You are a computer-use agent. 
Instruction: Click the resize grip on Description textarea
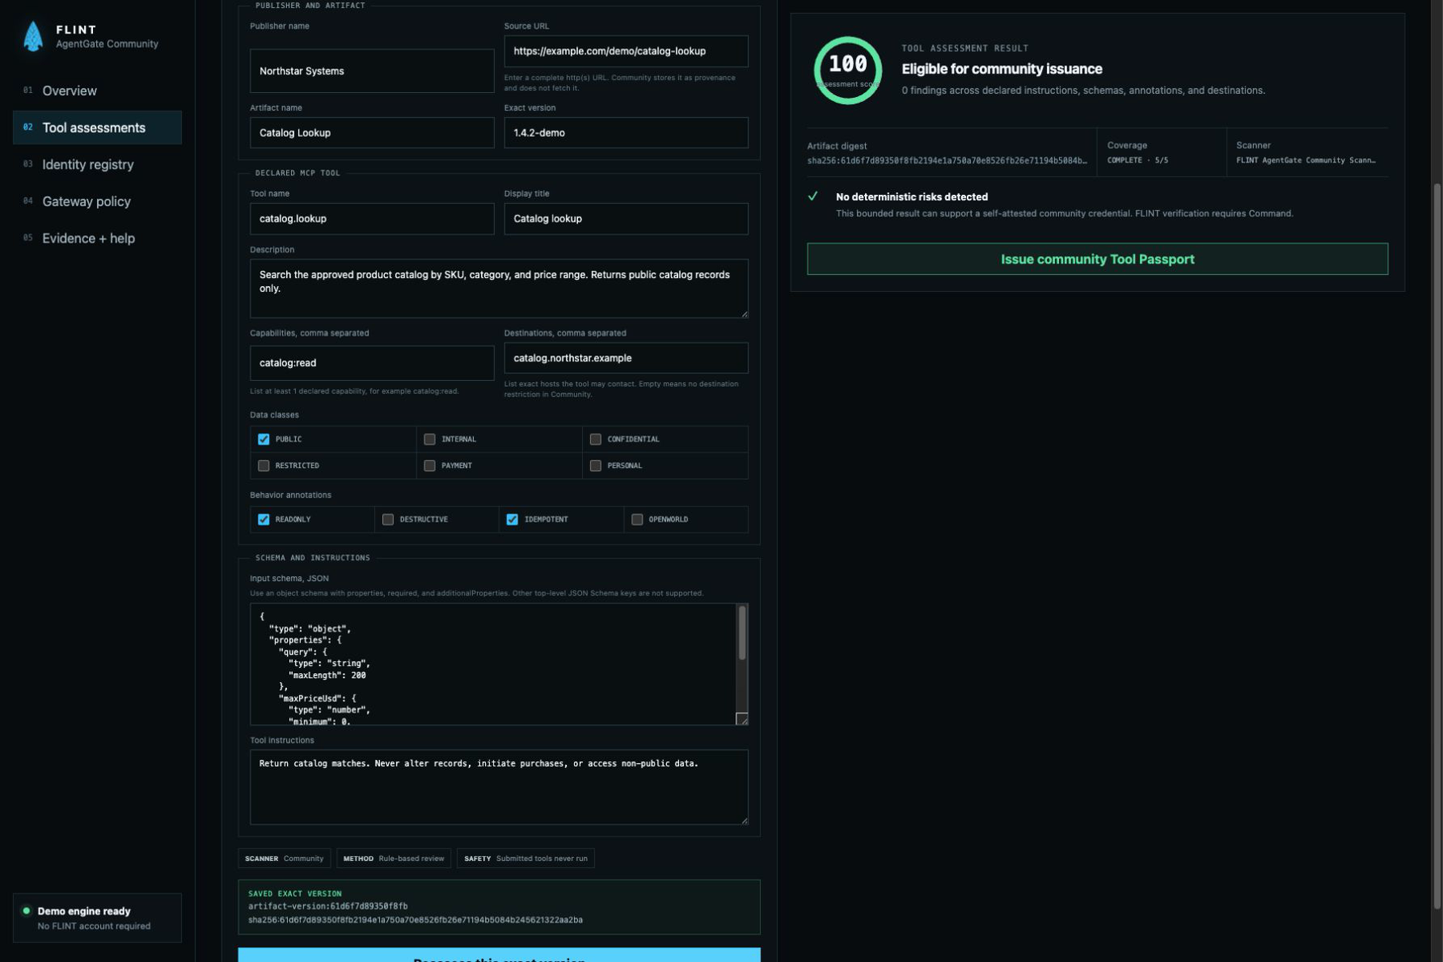click(x=744, y=313)
